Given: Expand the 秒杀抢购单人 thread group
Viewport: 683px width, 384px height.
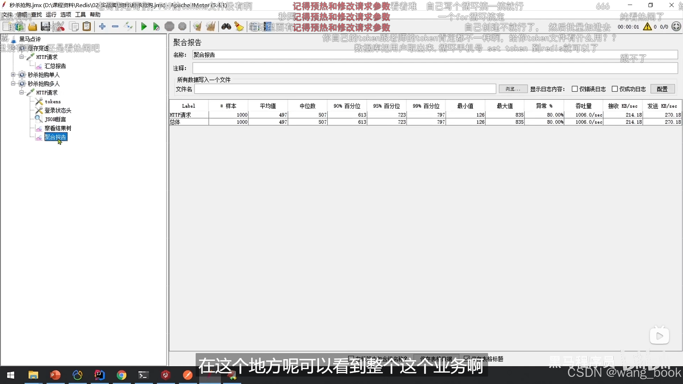Looking at the screenshot, I should pyautogui.click(x=13, y=75).
